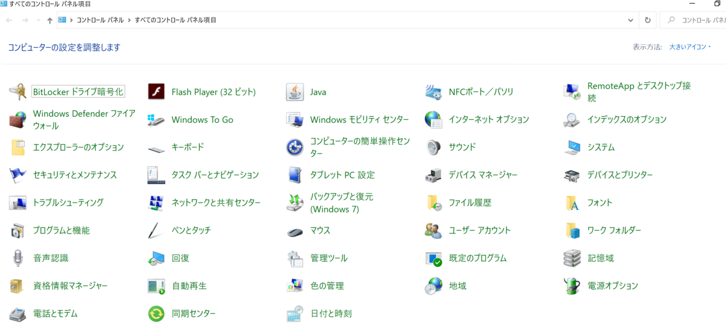Open the 音声認識 microphone icon
The height and width of the screenshot is (329, 726).
pyautogui.click(x=18, y=258)
